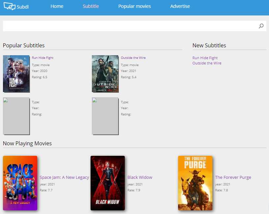Open The Forever Purge title link
The width and height of the screenshot is (269, 214).
[x=233, y=177]
